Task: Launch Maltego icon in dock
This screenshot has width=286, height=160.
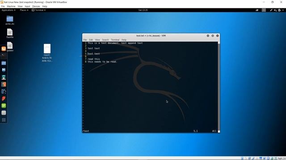Action: (x=4, y=92)
